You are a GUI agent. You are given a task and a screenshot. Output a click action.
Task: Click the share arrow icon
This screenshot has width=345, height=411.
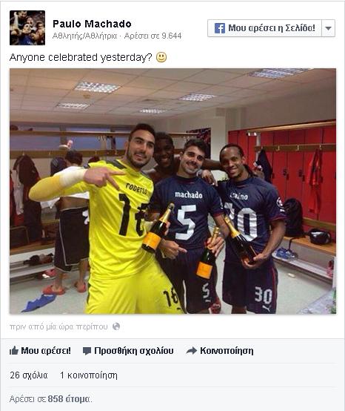point(192,350)
